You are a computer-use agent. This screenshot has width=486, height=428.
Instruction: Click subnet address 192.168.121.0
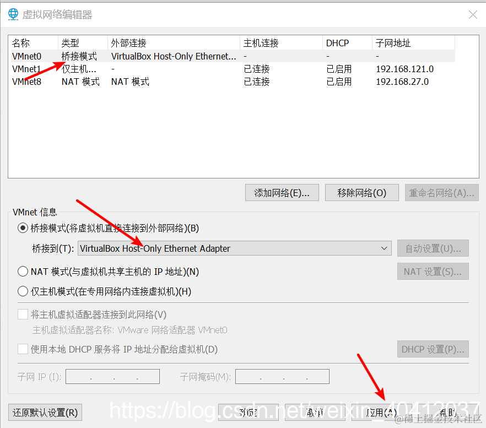(x=404, y=69)
